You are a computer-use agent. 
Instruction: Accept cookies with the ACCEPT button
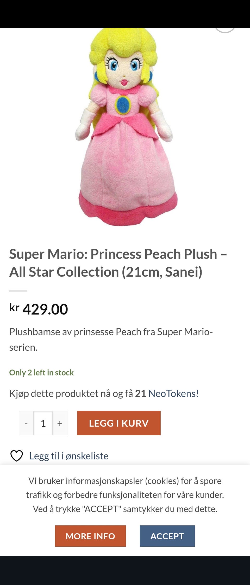click(x=167, y=536)
